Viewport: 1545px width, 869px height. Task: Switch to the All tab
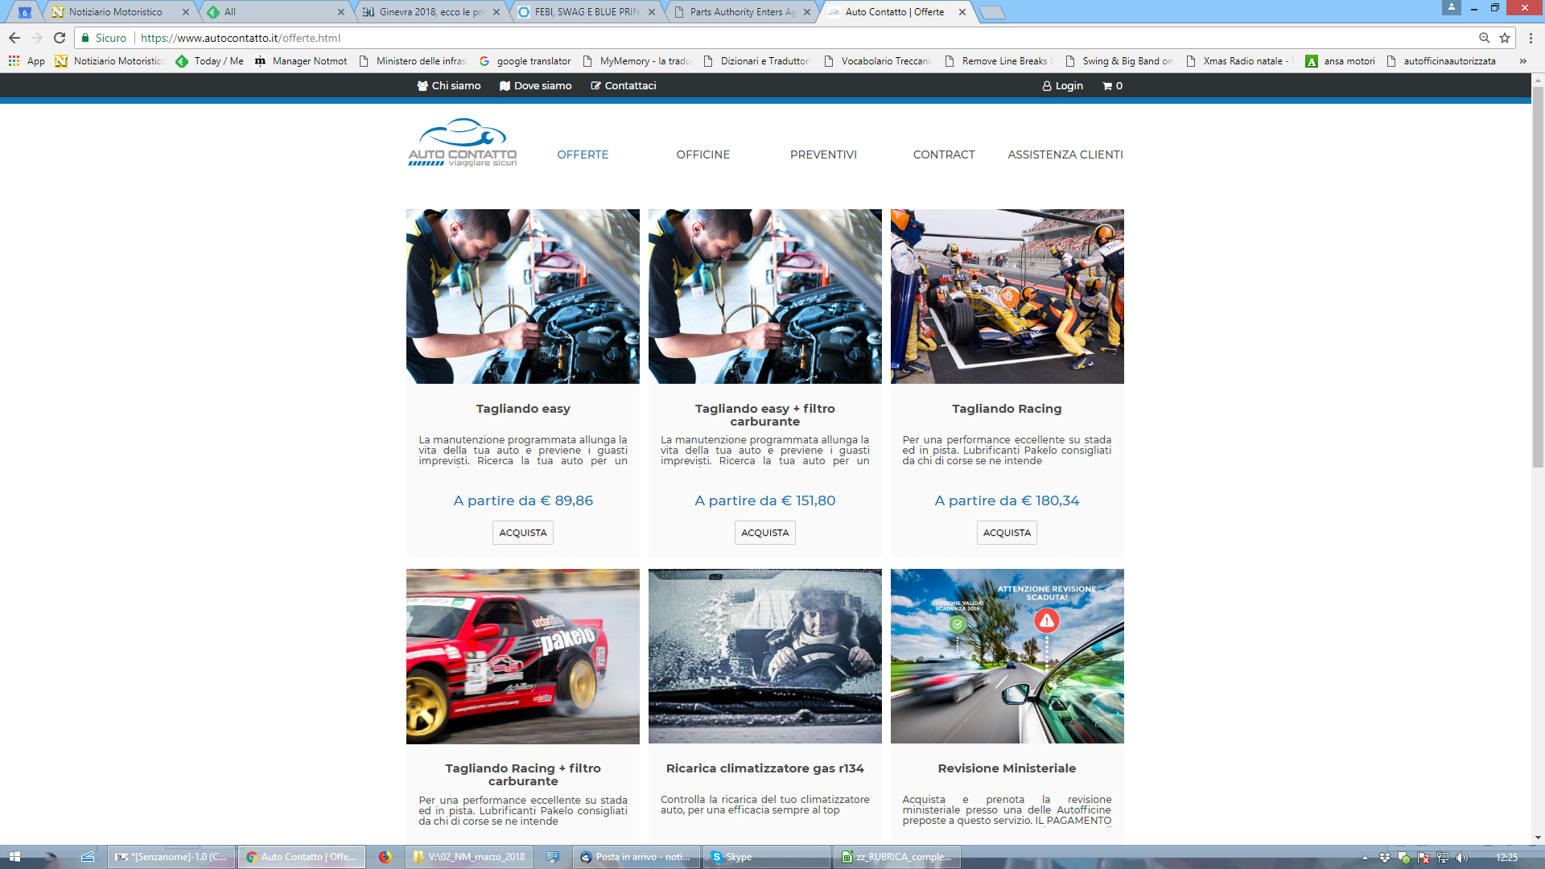(x=274, y=12)
